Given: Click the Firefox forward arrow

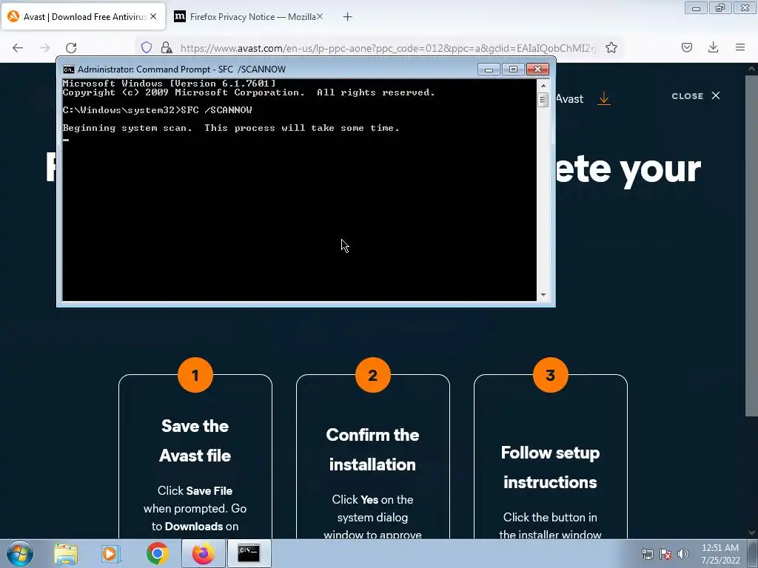Looking at the screenshot, I should 44,47.
